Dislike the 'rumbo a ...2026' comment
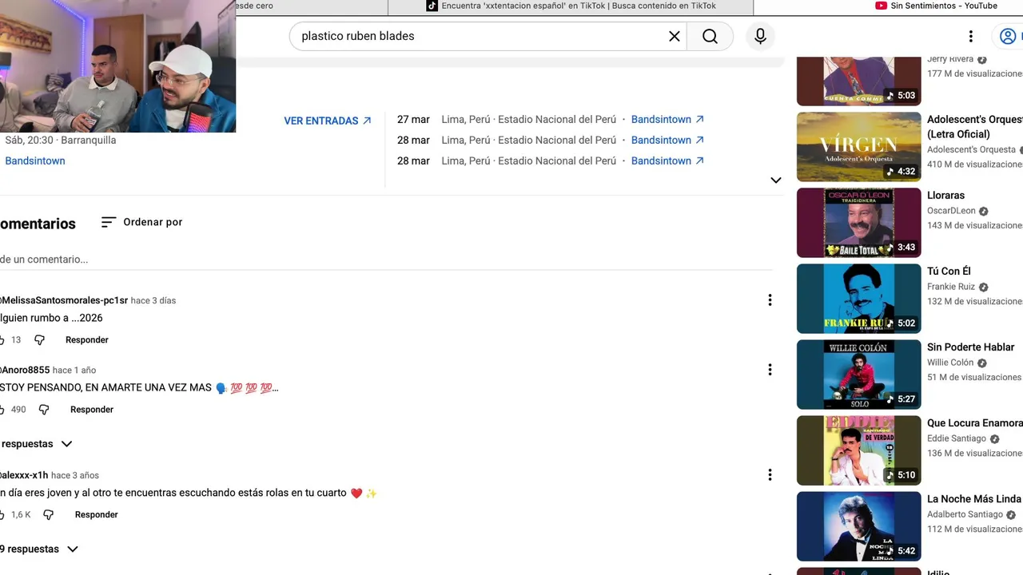Image resolution: width=1023 pixels, height=575 pixels. [40, 340]
